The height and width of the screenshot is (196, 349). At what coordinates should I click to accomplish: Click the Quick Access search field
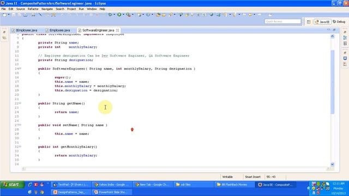point(283,21)
